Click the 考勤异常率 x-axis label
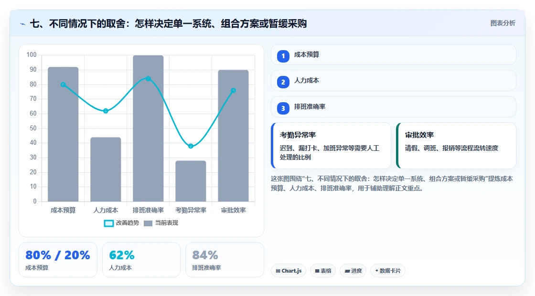Viewport: 535px width, 296px height. (x=191, y=210)
